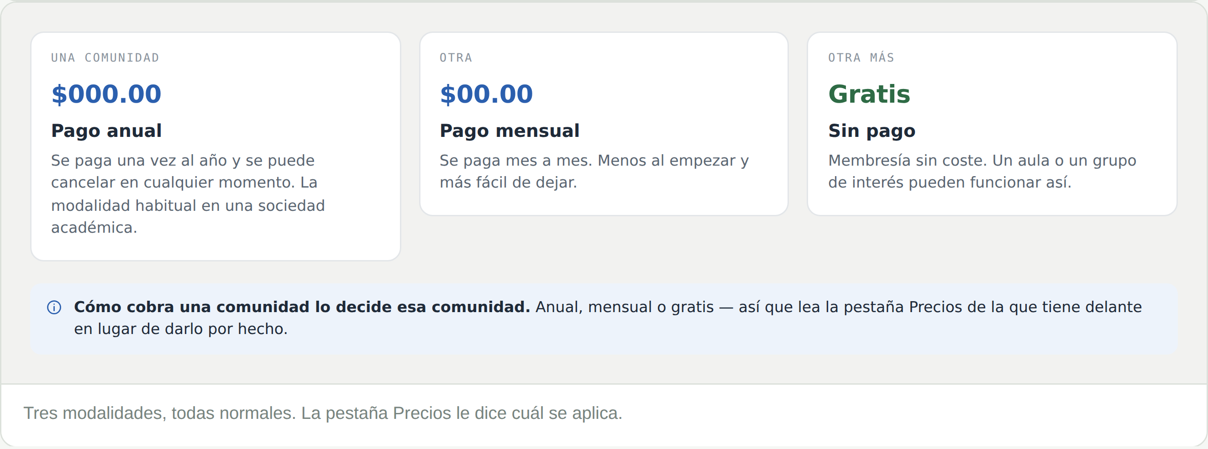Click the Sin pago heading
This screenshot has height=449, width=1208.
[872, 131]
